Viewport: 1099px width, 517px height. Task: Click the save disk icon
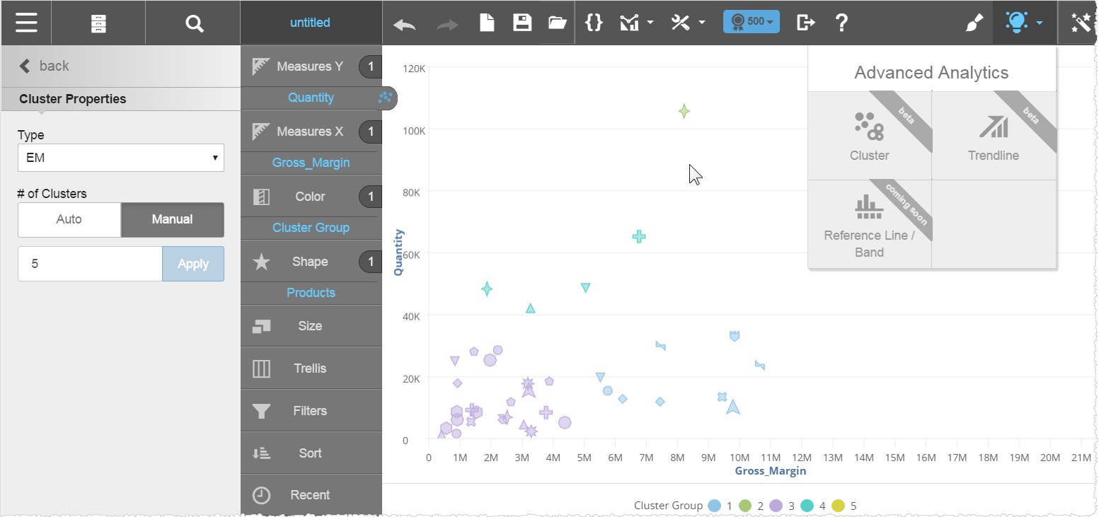[522, 23]
